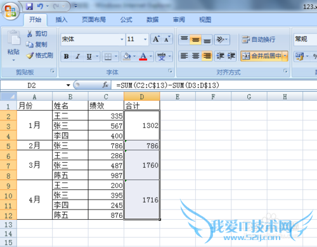The height and width of the screenshot is (247, 317).
Task: Expand the borders dropdown arrow
Action: pos(116,56)
